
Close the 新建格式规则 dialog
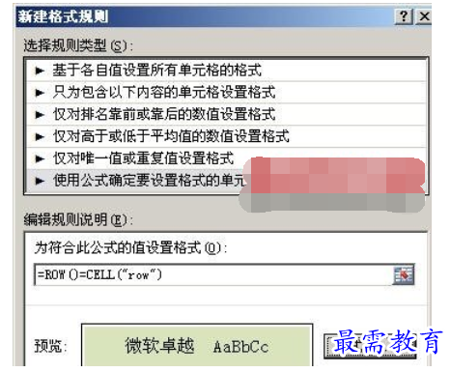(424, 16)
